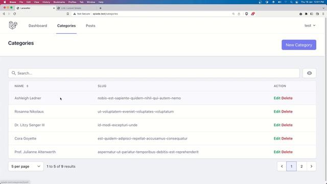Open the extensions puzzle icon
The width and height of the screenshot is (327, 184).
(x=306, y=14)
